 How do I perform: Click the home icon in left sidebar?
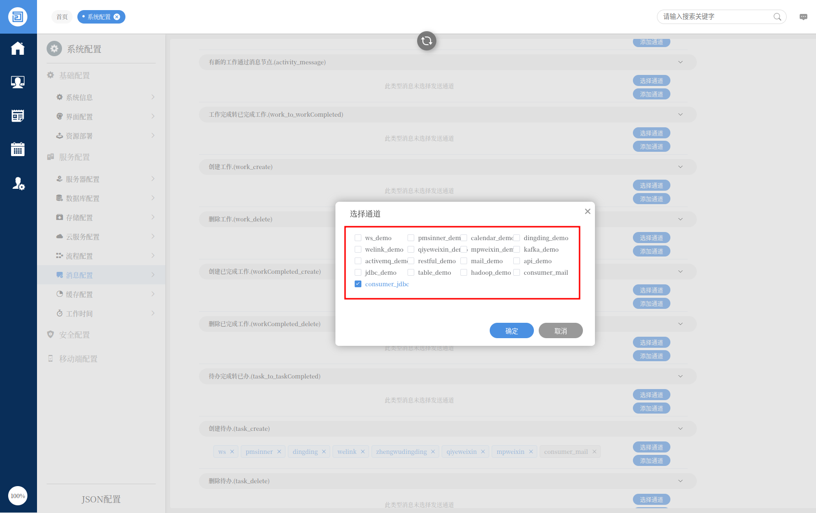point(18,49)
